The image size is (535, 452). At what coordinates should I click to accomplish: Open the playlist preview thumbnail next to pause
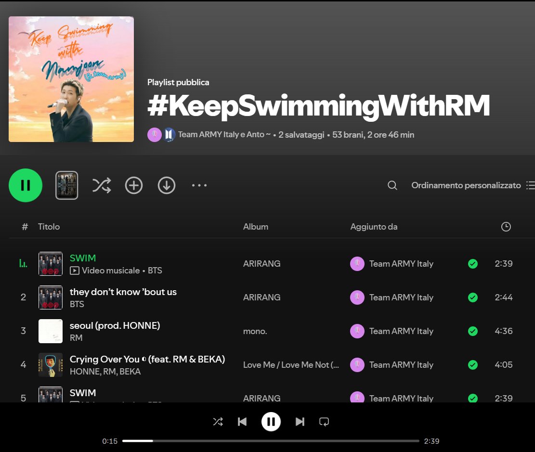click(x=66, y=185)
